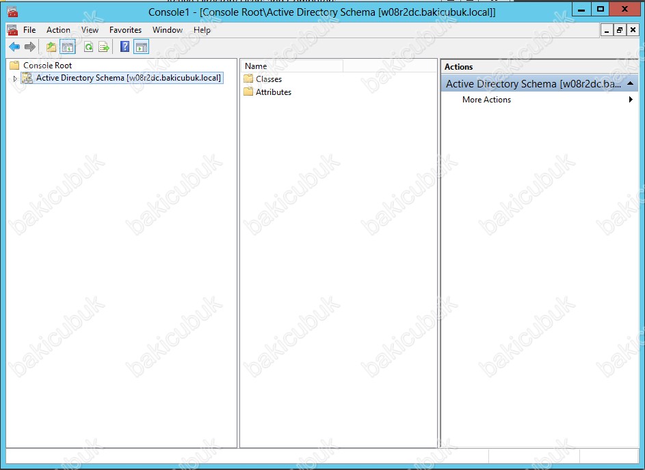Image resolution: width=645 pixels, height=470 pixels.
Task: Click the green Refresh toolbar icon
Action: pyautogui.click(x=88, y=47)
